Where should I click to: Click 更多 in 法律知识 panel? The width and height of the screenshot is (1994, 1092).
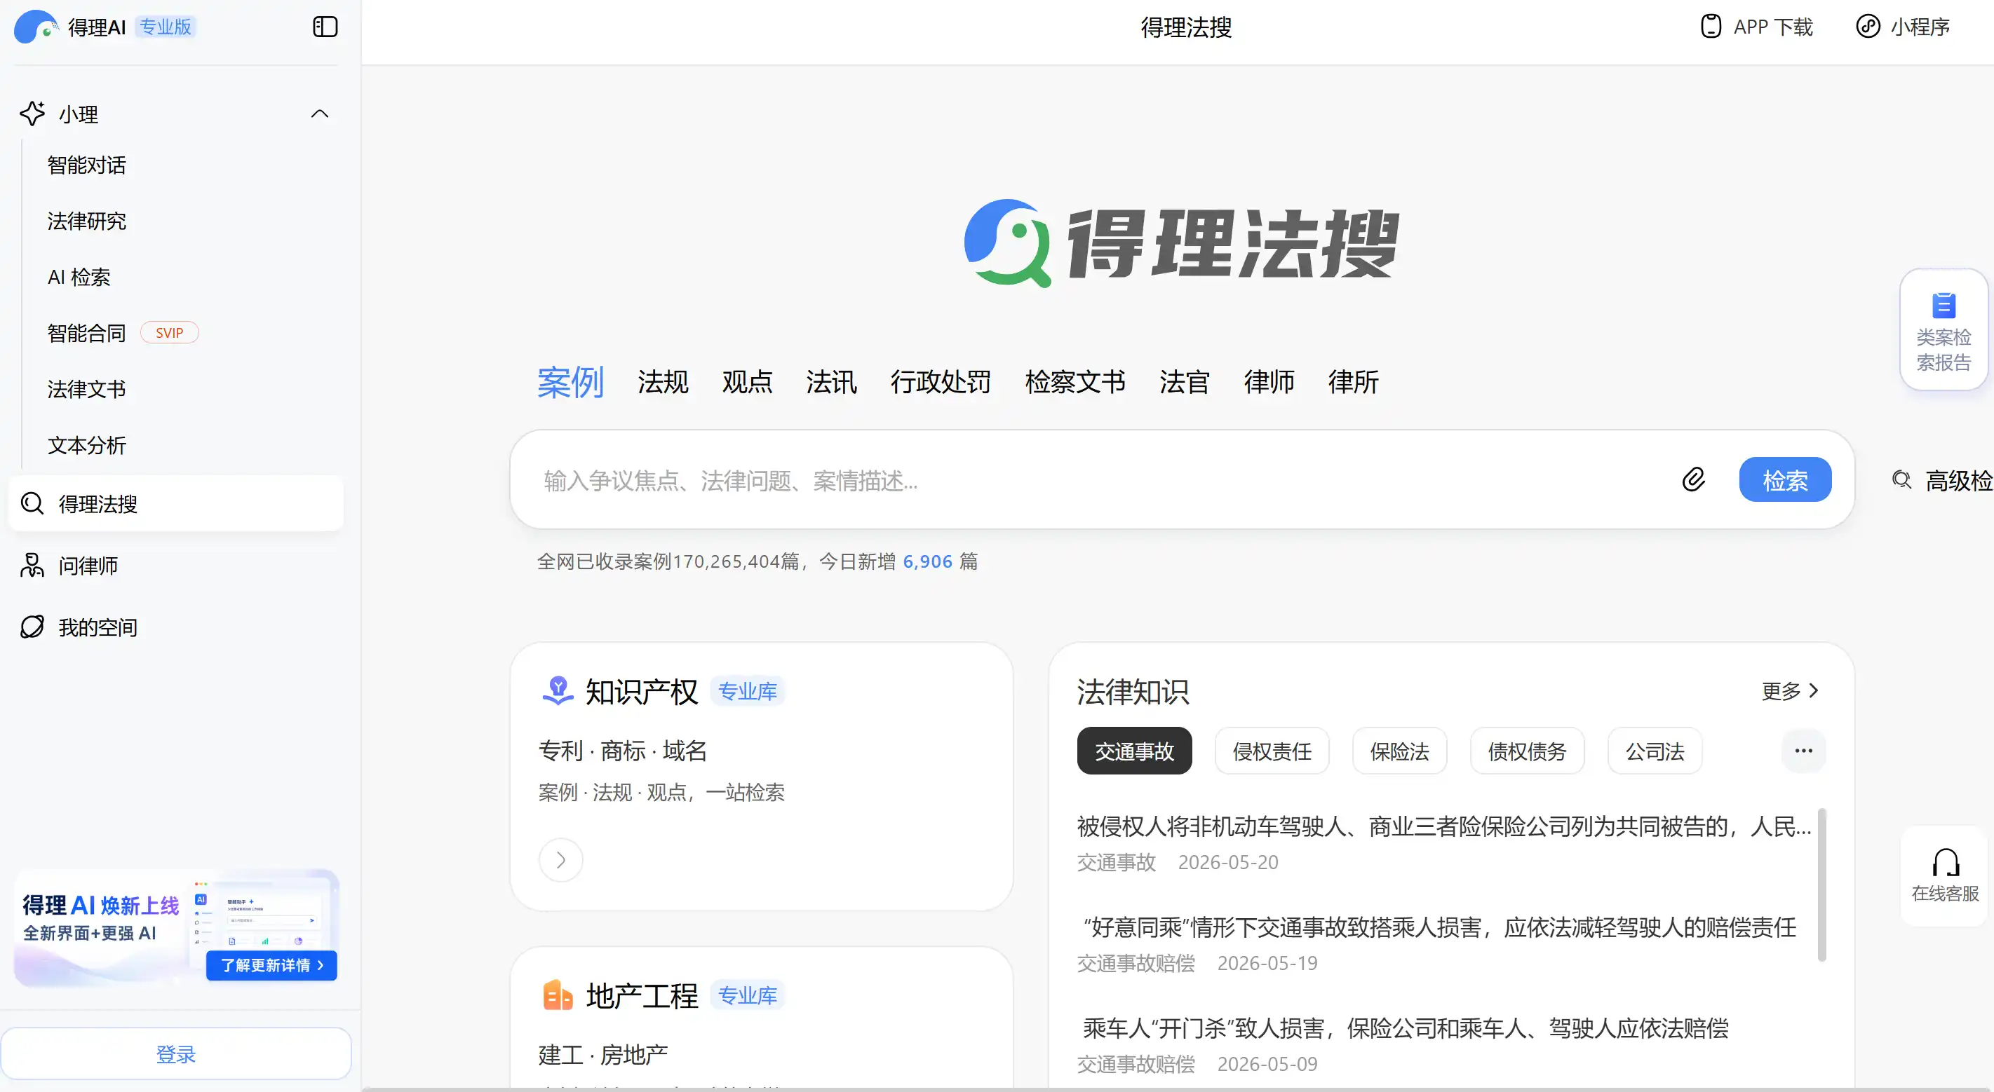(1791, 690)
